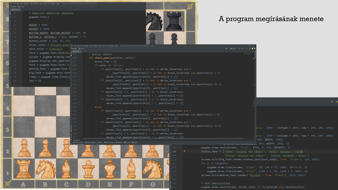Open Python Packages tool window
This screenshot has height=190, width=338.
[90, 142]
